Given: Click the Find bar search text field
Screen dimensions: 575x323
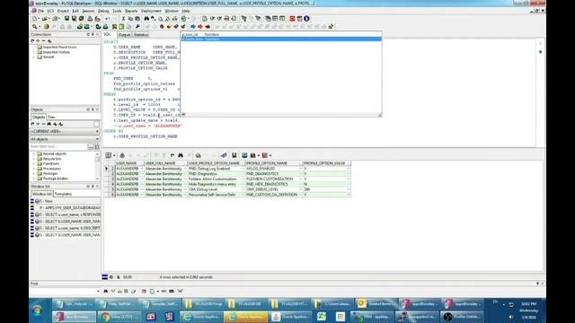Looking at the screenshot, I should [x=62, y=291].
